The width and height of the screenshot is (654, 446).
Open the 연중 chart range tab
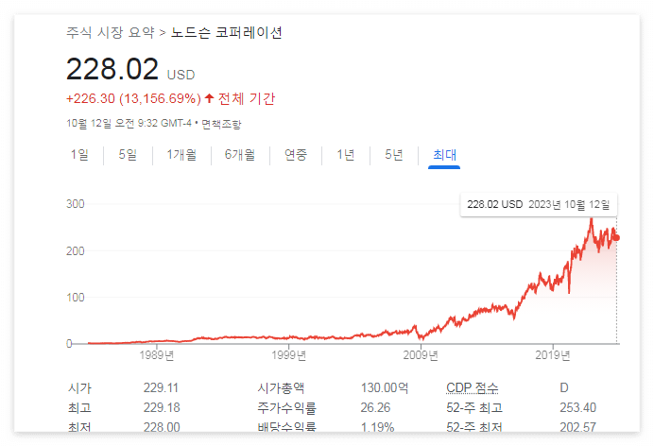[296, 155]
